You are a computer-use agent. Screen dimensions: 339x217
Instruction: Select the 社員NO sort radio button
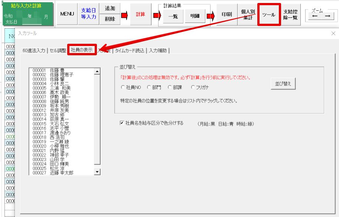coord(123,88)
